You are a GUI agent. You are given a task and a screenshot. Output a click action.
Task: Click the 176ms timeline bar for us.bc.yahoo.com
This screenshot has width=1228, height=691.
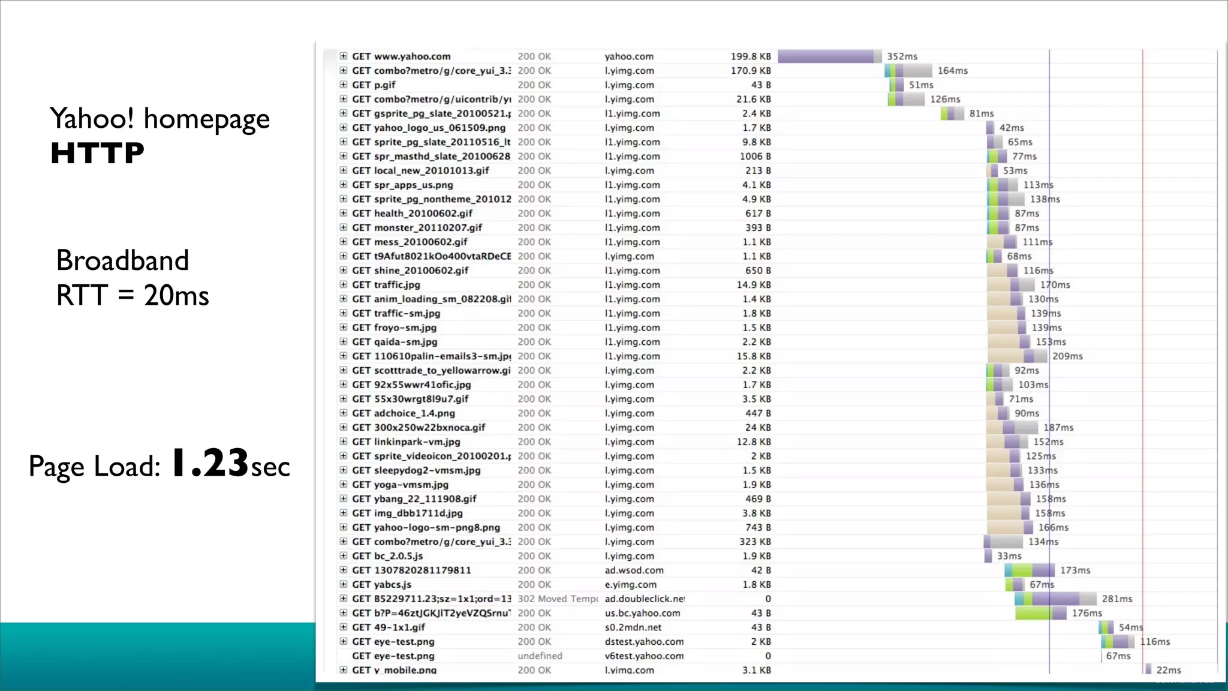click(1041, 613)
